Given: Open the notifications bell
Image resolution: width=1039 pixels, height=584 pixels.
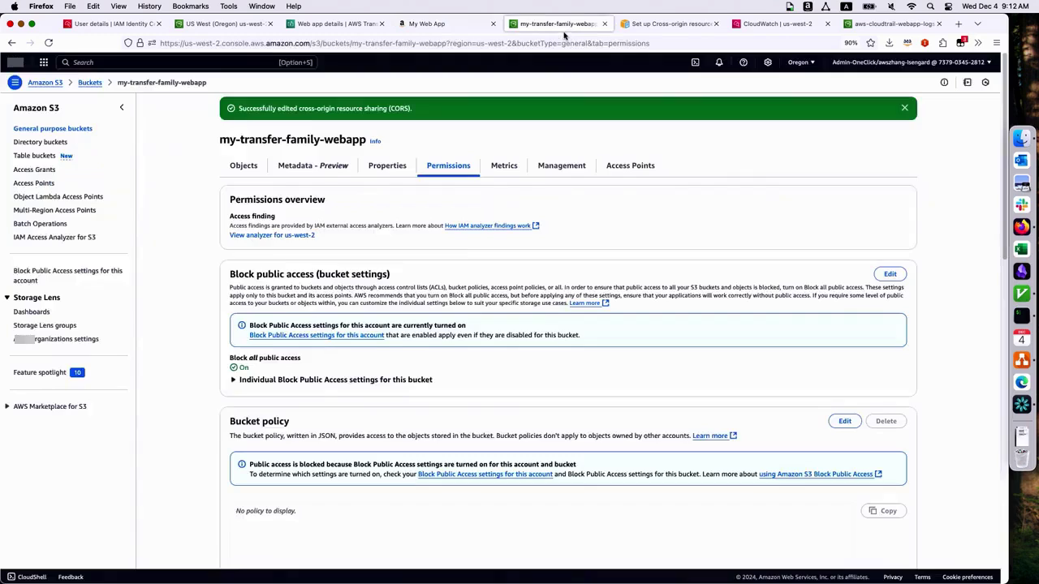Looking at the screenshot, I should [x=719, y=62].
